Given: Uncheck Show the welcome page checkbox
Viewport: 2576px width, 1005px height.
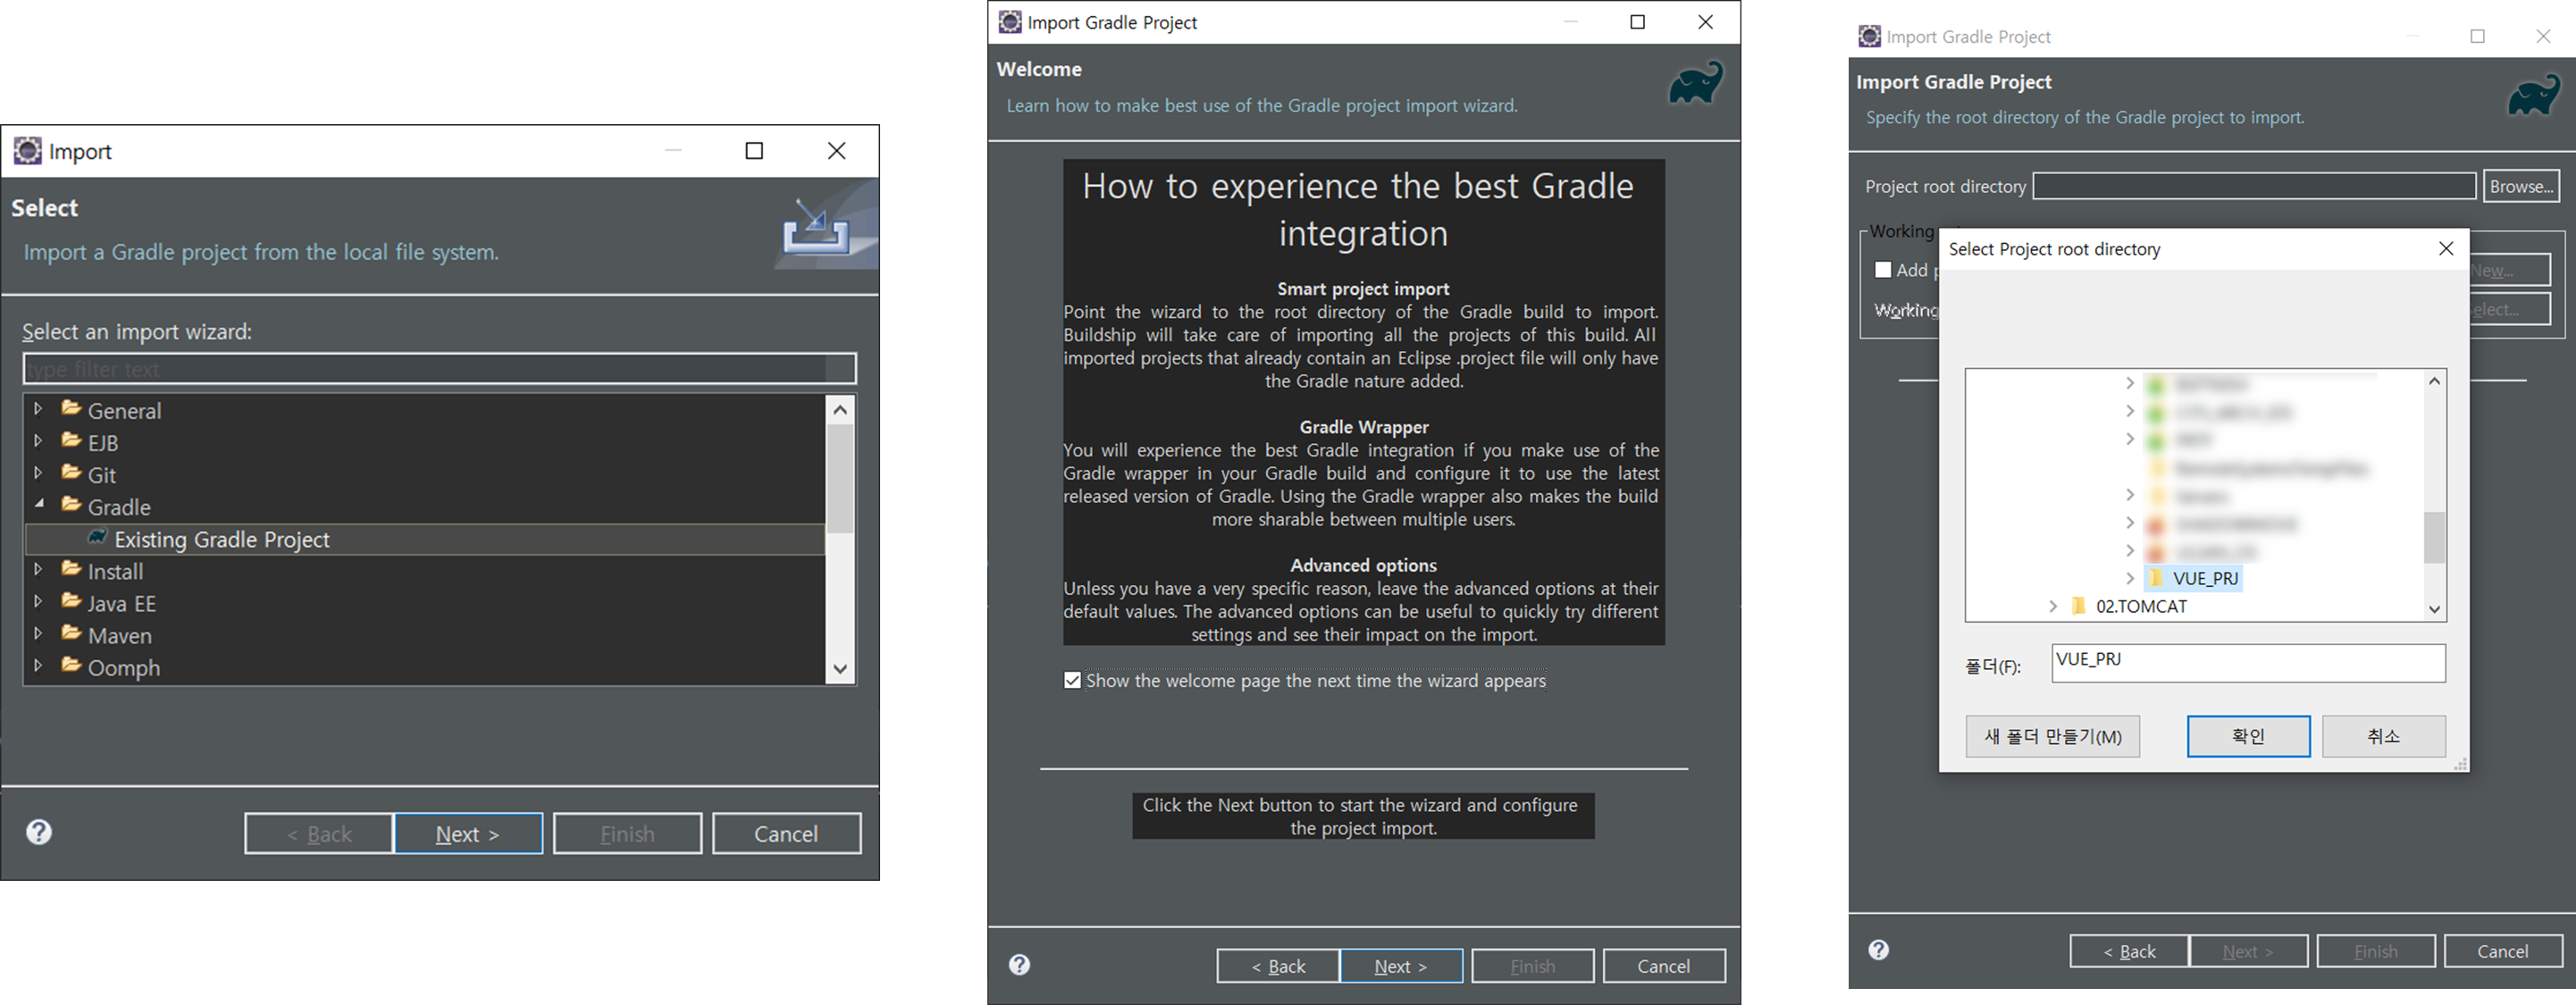Looking at the screenshot, I should point(1072,681).
